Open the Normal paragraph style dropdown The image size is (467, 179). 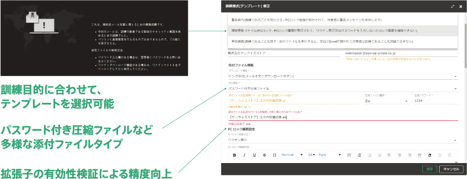tap(292, 155)
